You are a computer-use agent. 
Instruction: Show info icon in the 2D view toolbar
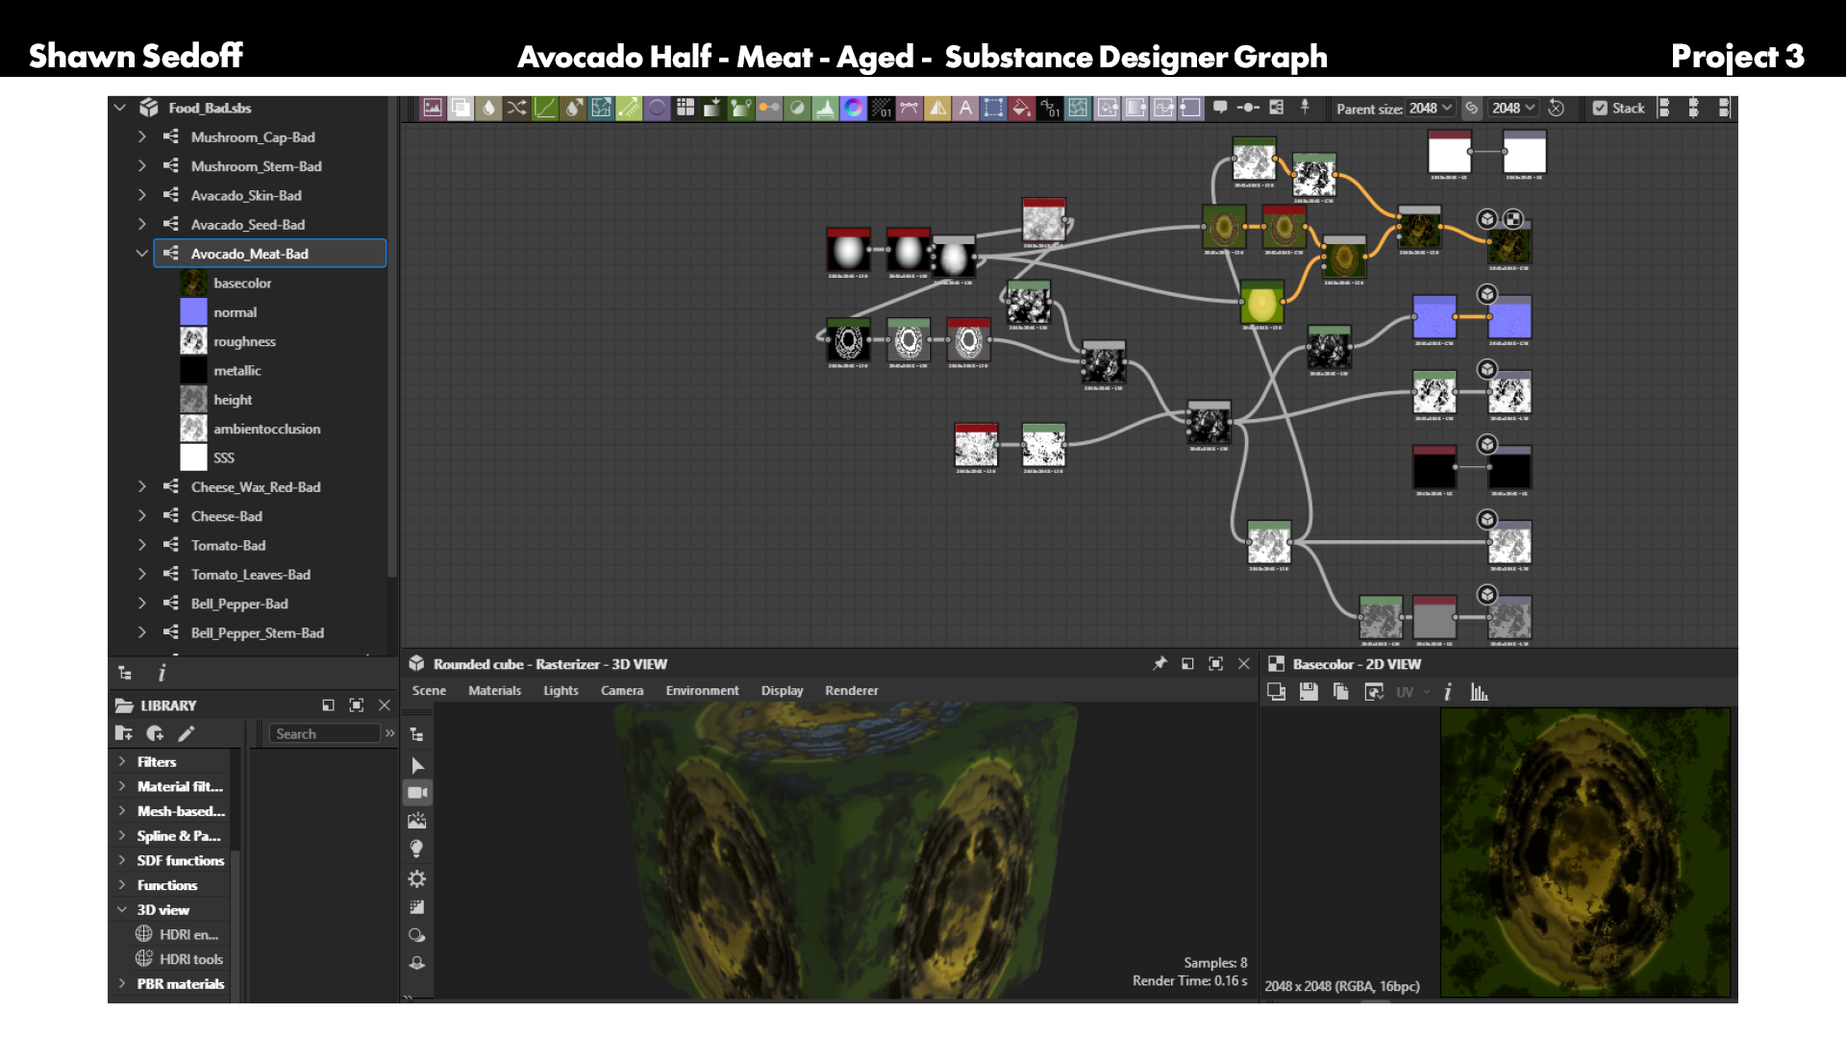point(1448,692)
